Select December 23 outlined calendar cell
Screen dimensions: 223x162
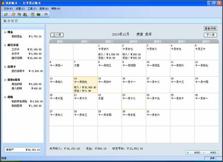(134, 101)
